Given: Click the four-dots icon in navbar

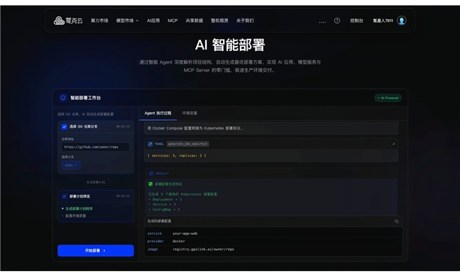Looking at the screenshot, I should [322, 22].
